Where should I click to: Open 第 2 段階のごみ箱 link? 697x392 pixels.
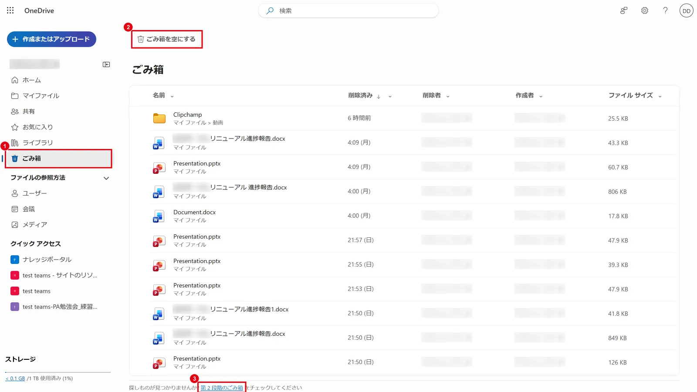222,388
